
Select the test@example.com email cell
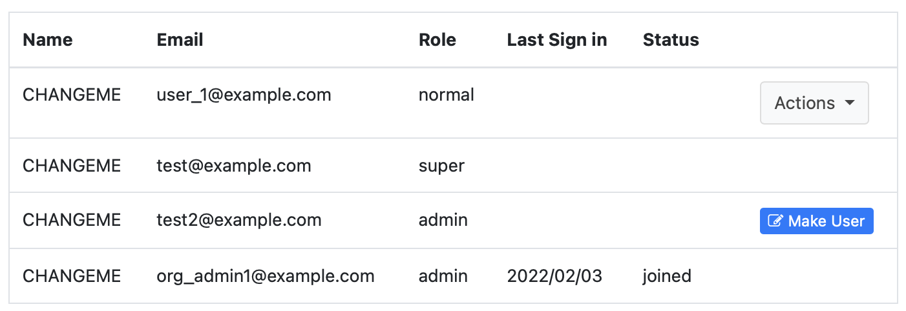[x=234, y=166]
